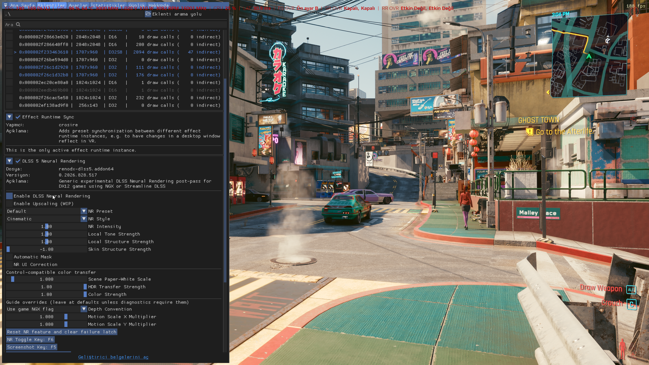
Task: Click the renodx-dlss5.addon64 file name
Action: 86,169
